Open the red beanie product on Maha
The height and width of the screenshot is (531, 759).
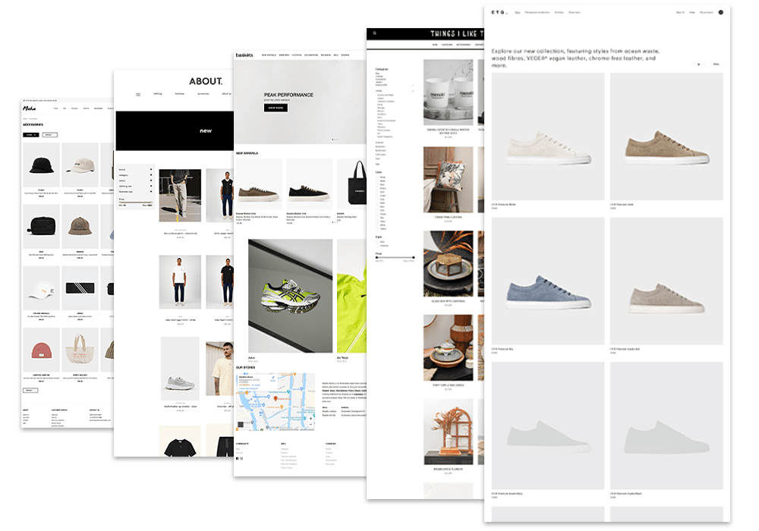41,350
